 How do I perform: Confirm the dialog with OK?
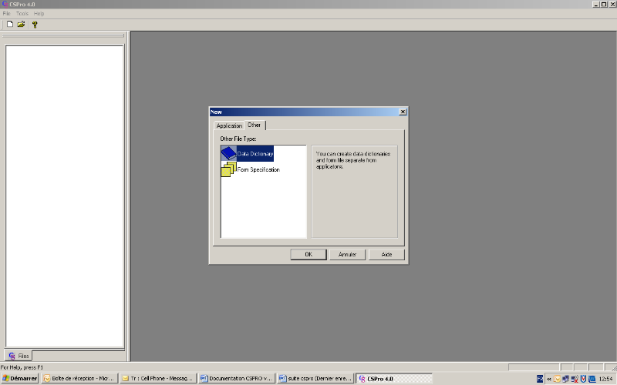(x=308, y=255)
